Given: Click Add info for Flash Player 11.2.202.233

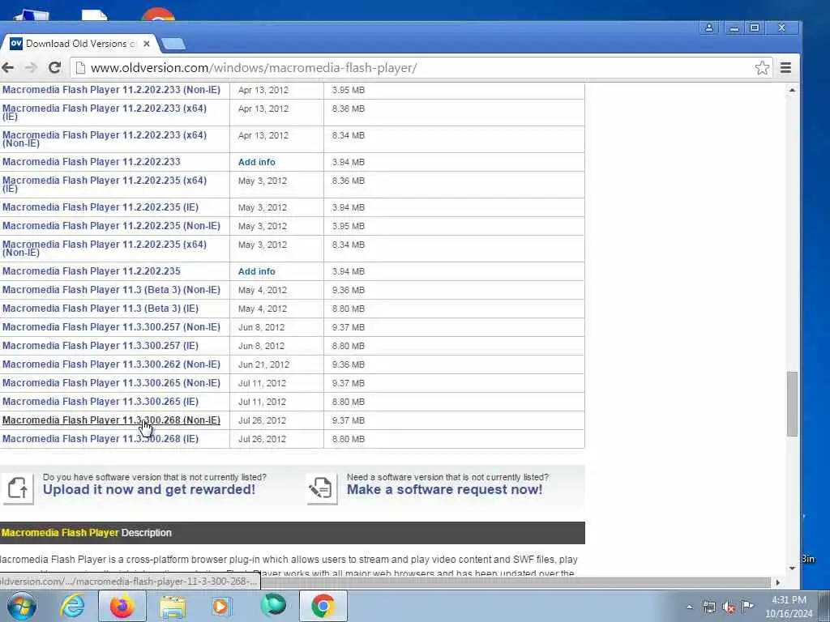Looking at the screenshot, I should 257,162.
